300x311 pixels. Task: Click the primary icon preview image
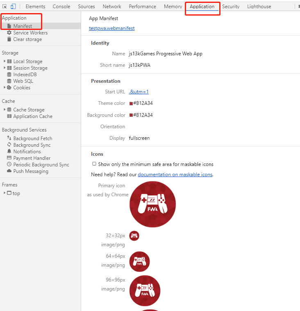(x=152, y=204)
